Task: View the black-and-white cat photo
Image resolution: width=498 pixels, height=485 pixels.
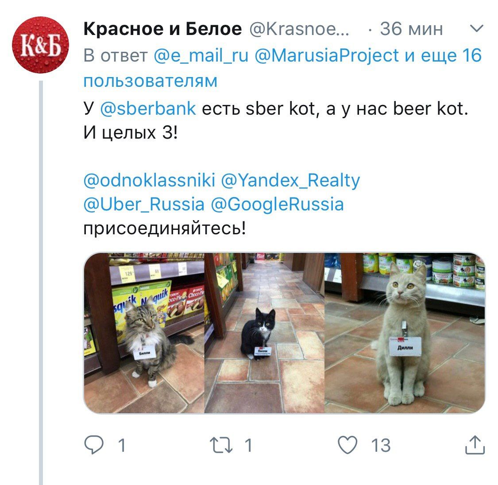Action: pos(264,333)
